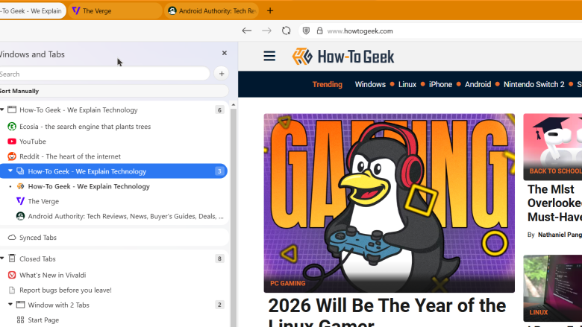Switch to Android Authority tab
582x327 pixels.
tap(211, 10)
